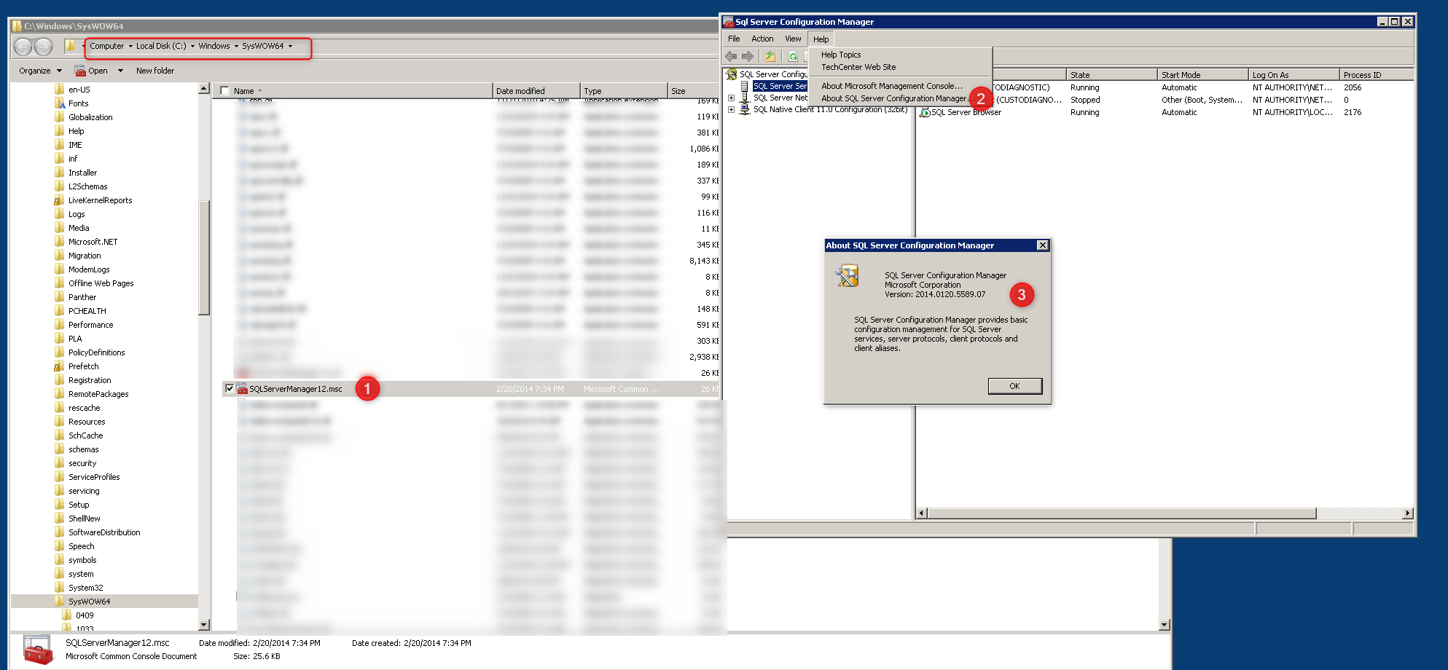Expand the SQL Native Client 11.0 Configuration node
The width and height of the screenshot is (1448, 670).
[x=731, y=109]
